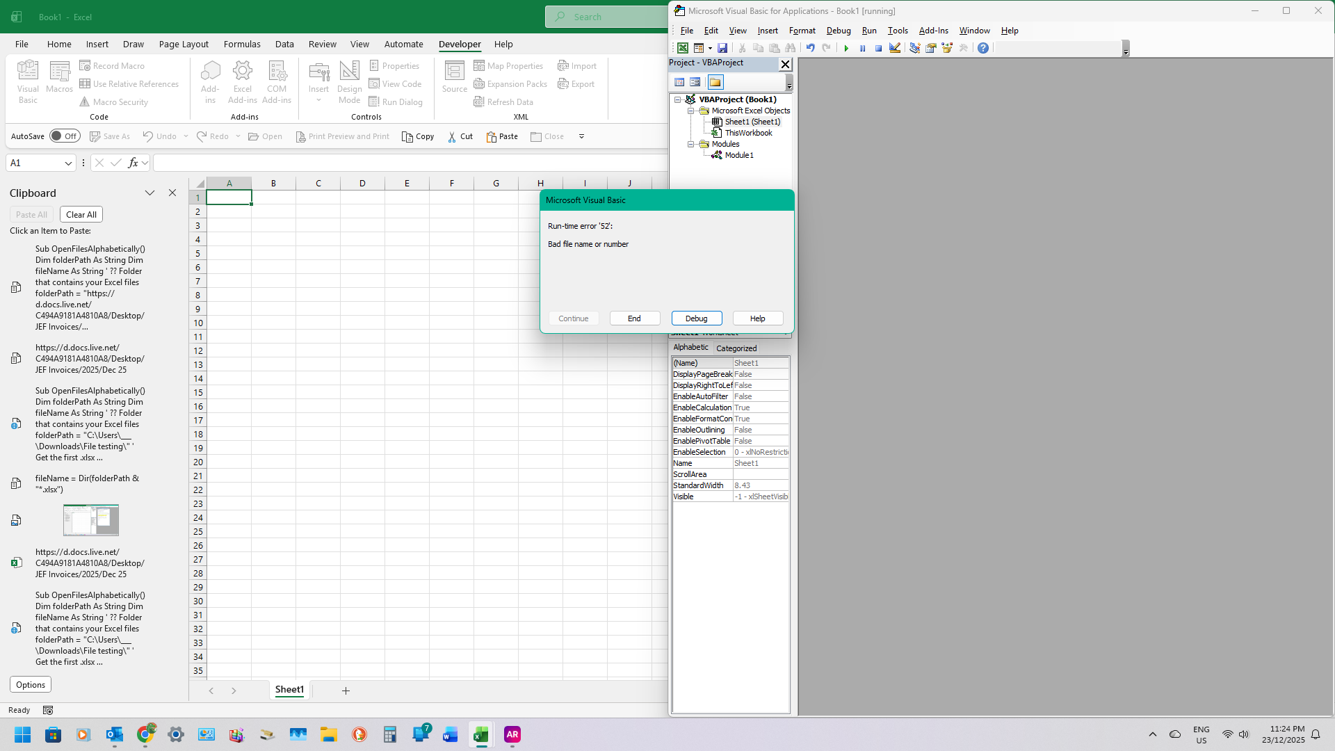Click Toggle Folders icon in Project panel
1335x751 pixels.
pyautogui.click(x=715, y=82)
